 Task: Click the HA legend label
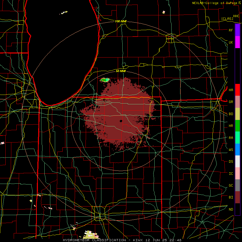[231, 90]
